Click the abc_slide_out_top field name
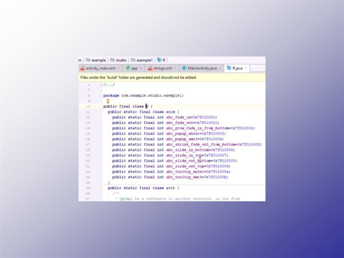The height and width of the screenshot is (258, 344). coord(185,166)
